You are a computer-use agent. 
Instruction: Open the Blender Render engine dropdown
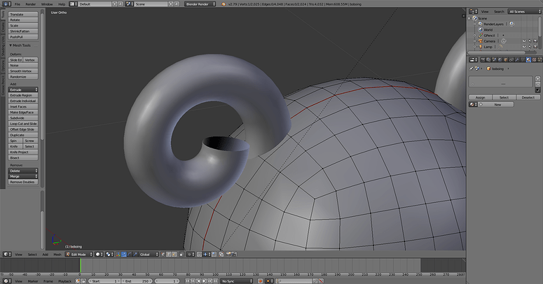pos(200,4)
